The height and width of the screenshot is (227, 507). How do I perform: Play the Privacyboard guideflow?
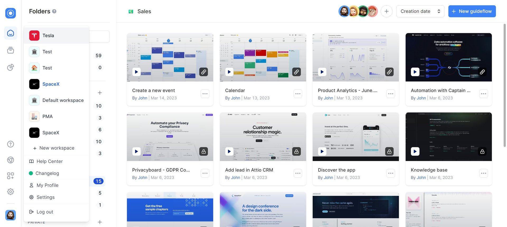click(136, 152)
